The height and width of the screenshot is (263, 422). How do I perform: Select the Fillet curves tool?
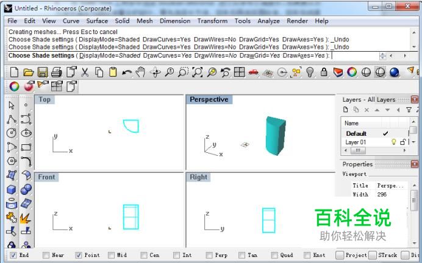[26, 161]
